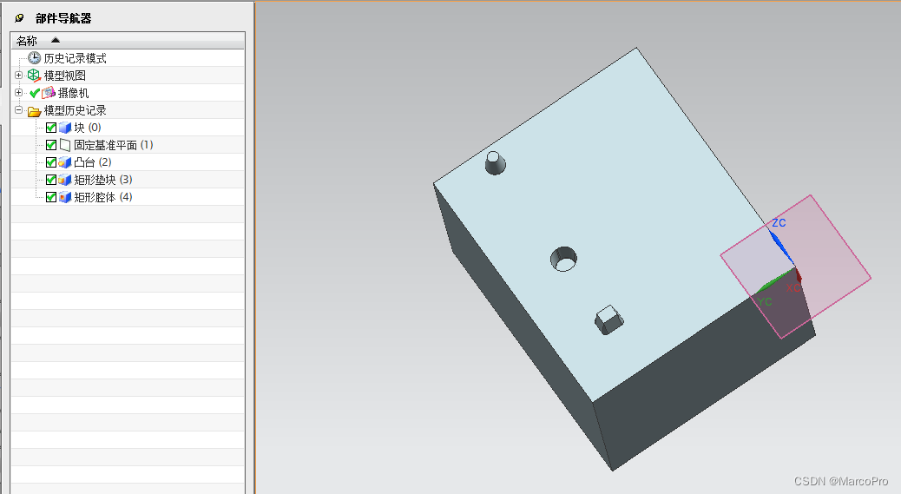The height and width of the screenshot is (494, 901).
Task: Uncheck the 固定基准平面 (1) checkbox
Action: coord(51,145)
